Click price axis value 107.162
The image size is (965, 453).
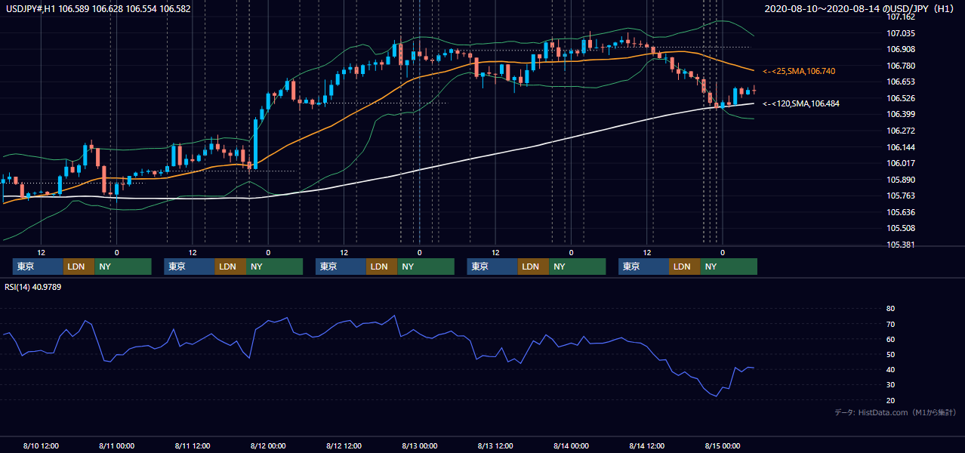901,17
